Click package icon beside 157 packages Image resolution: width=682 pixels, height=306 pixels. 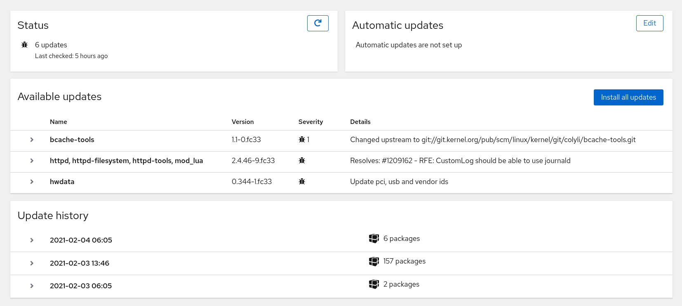tap(374, 262)
